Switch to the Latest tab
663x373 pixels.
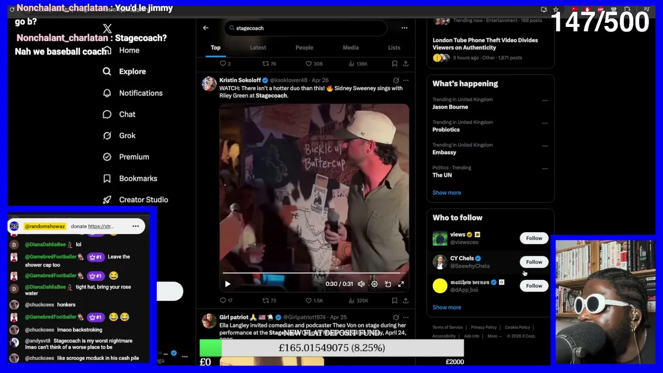click(x=258, y=48)
